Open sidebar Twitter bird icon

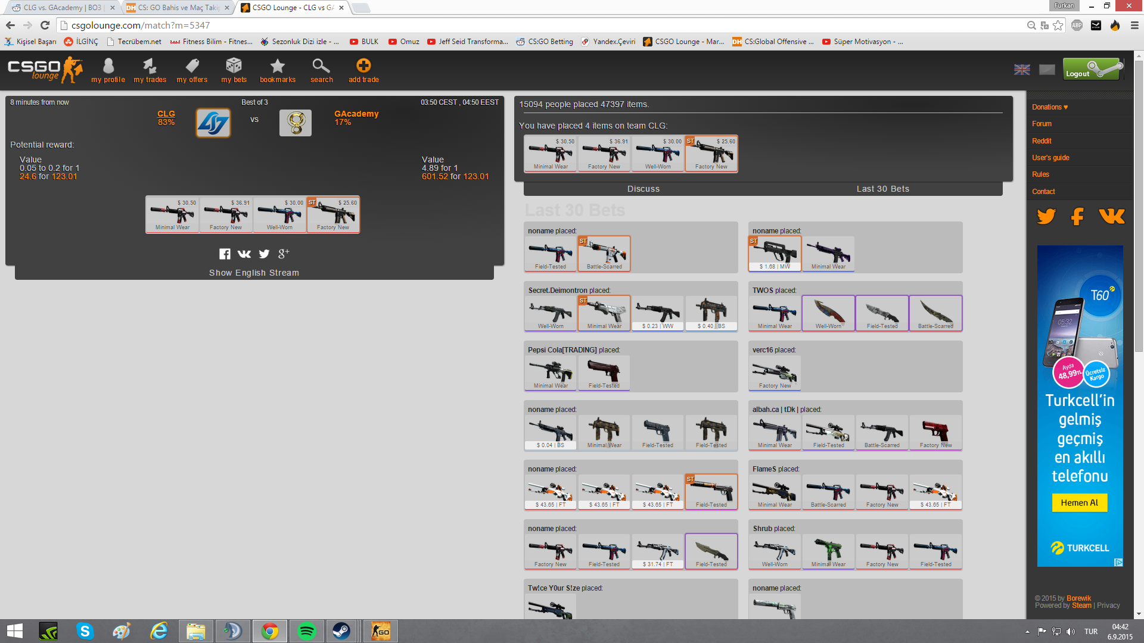[x=1046, y=216]
